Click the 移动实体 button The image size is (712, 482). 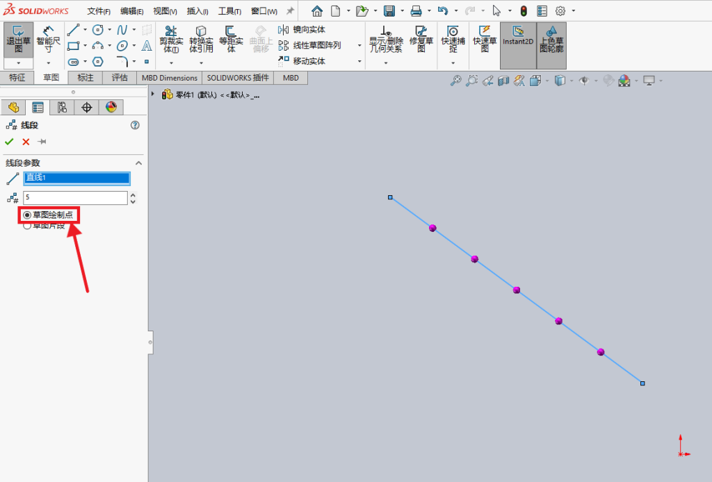point(302,61)
